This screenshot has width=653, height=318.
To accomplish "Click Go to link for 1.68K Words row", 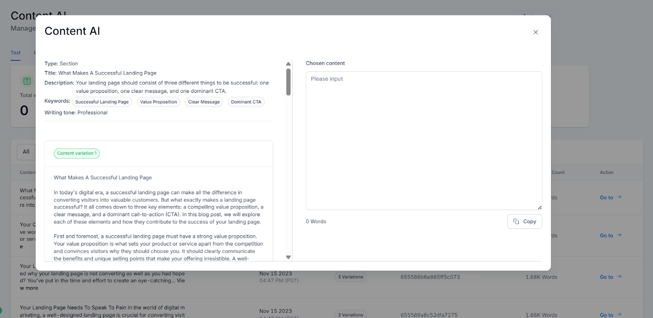I will tap(611, 277).
